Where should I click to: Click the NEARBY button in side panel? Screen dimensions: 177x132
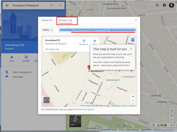coord(26,59)
